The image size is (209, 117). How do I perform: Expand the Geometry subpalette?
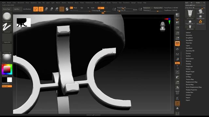189,35
